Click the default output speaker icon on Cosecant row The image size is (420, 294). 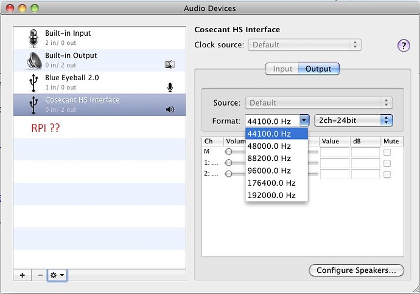coord(170,109)
